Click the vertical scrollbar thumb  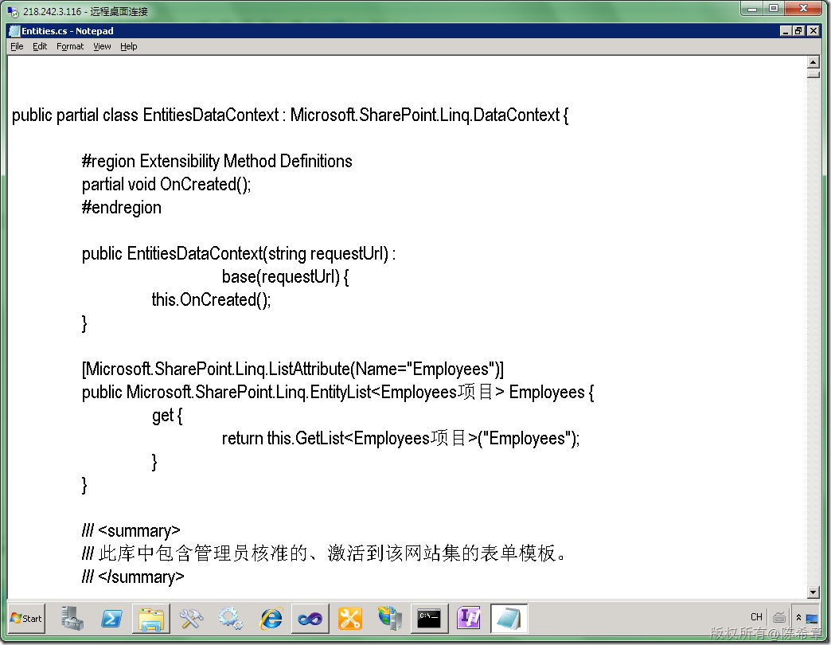(x=813, y=74)
